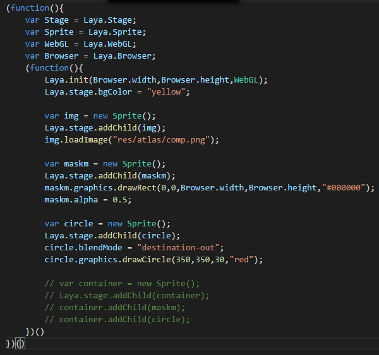Screen dimensions: 379x355
Task: Click the line "Laya.stage.addChild(maskm);"
Action: point(110,176)
